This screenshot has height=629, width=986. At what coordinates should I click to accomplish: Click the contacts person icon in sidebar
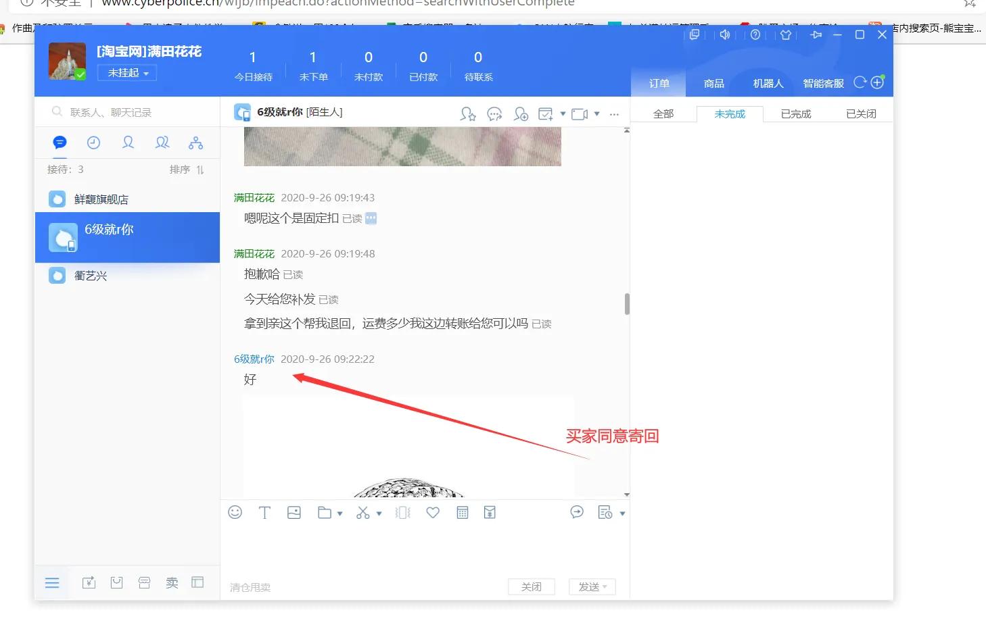click(x=128, y=143)
